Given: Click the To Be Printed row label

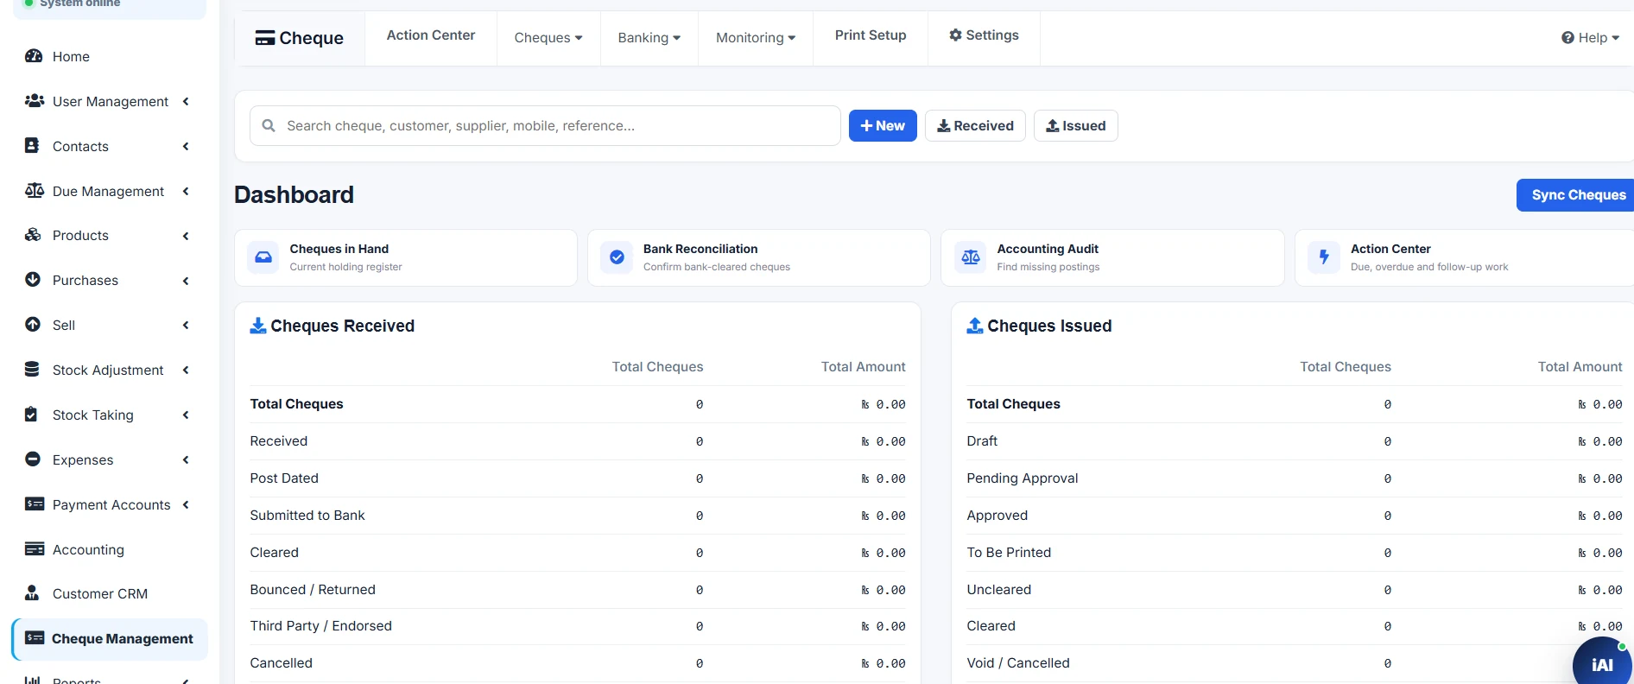Looking at the screenshot, I should click(1009, 553).
